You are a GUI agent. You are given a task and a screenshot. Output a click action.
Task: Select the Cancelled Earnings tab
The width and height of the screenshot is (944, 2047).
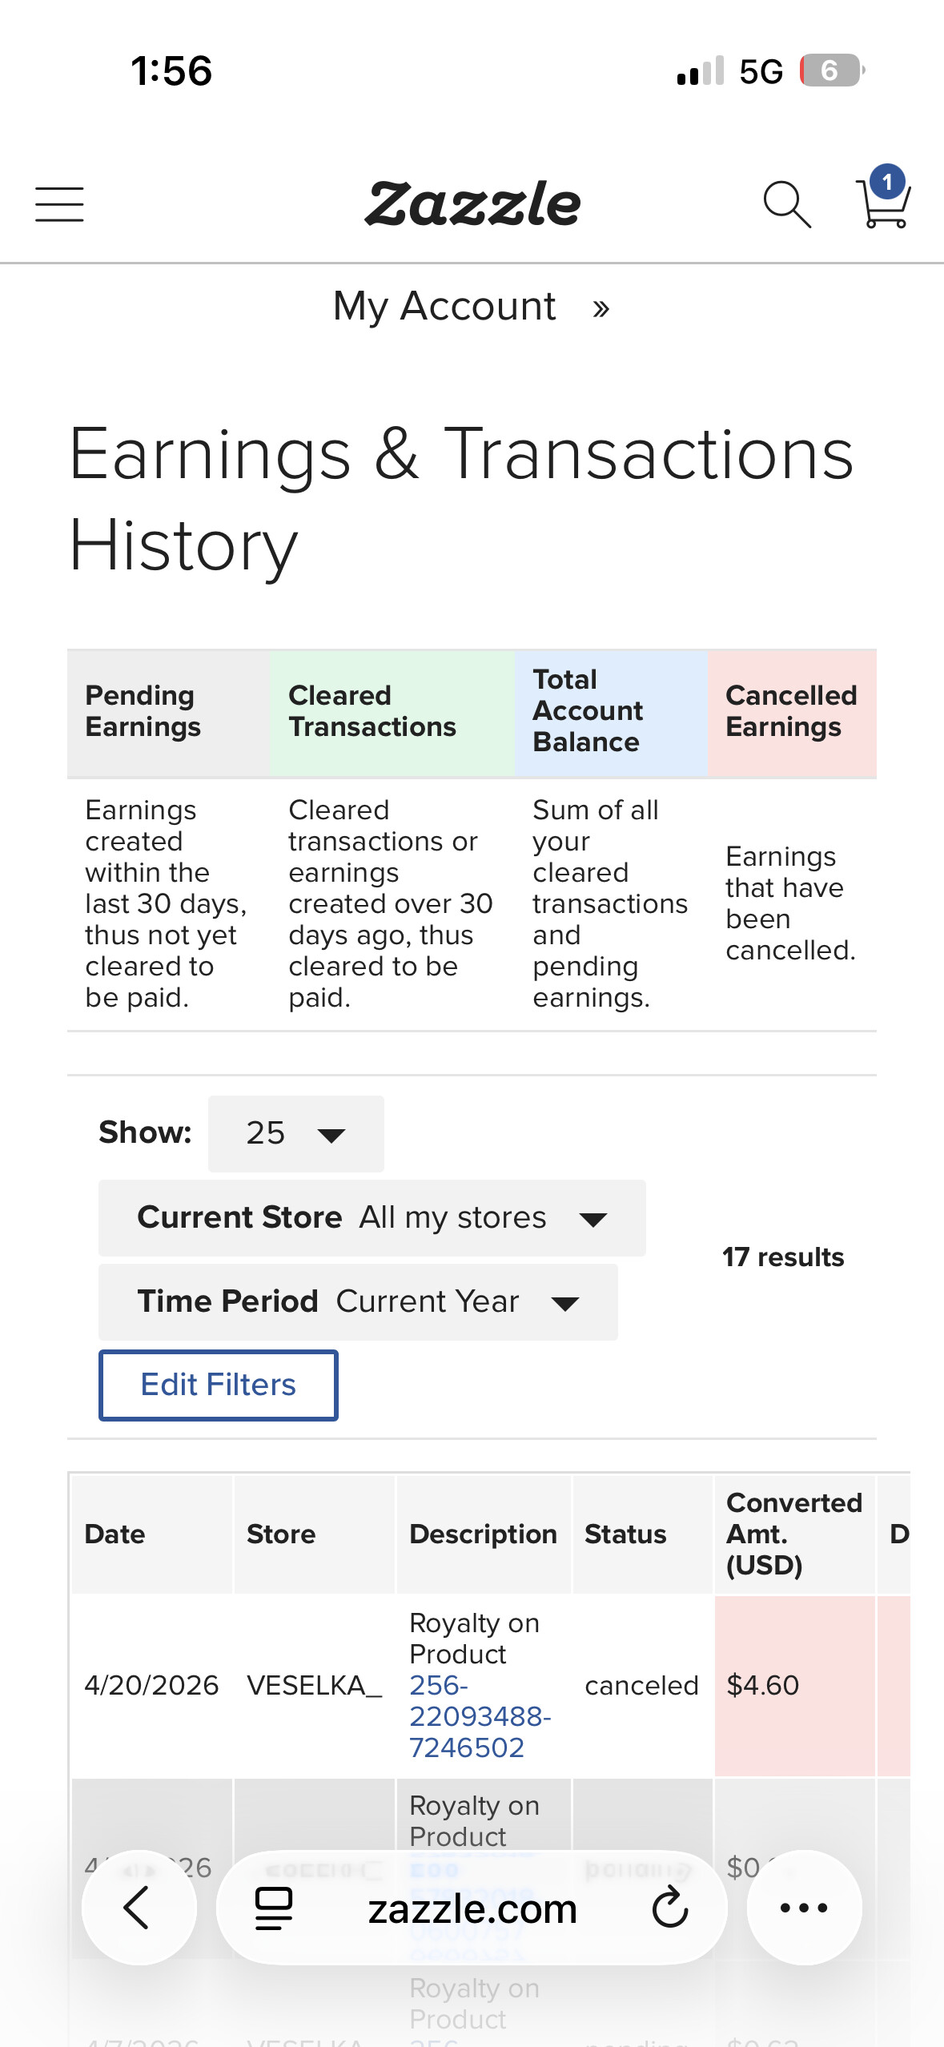tap(792, 712)
